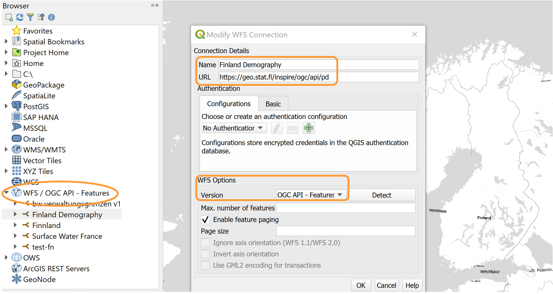Switch to the Basic authentication tab
Screen dimensions: 553x294
click(273, 104)
